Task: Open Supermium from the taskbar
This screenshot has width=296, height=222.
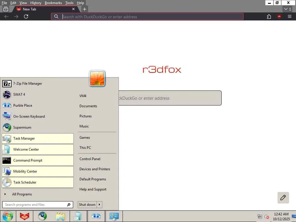Action: 42,216
